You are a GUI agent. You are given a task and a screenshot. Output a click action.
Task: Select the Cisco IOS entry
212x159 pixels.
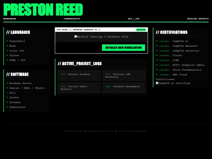tap(16, 51)
